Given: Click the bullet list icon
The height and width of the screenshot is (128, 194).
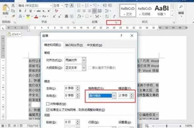Looking at the screenshot, I should coord(79,6).
